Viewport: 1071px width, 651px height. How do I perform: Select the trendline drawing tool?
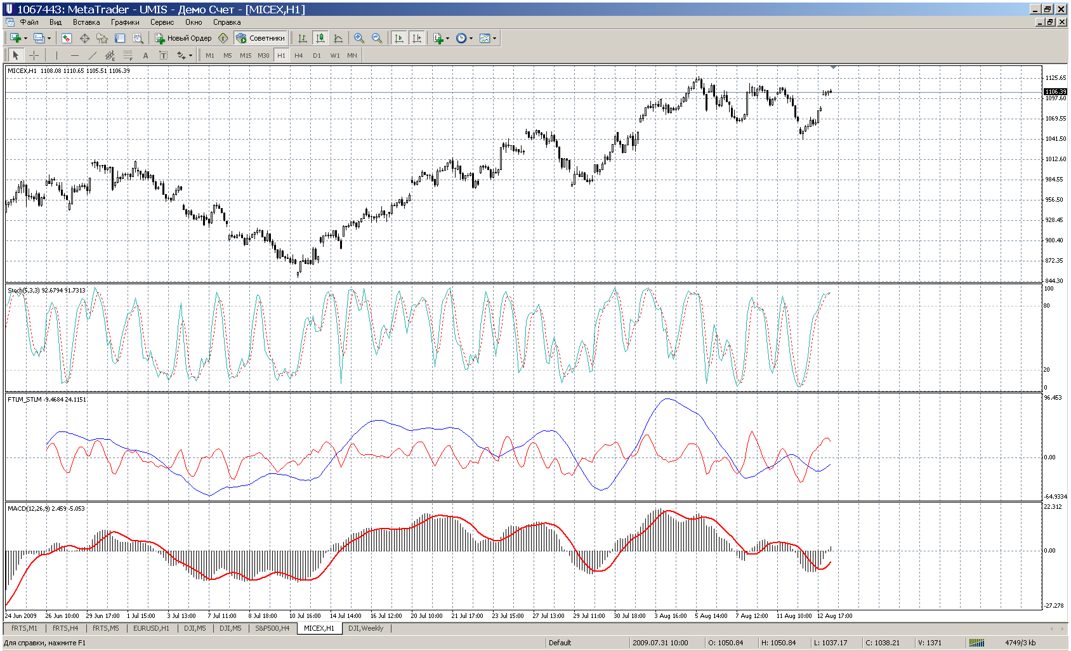coord(92,55)
